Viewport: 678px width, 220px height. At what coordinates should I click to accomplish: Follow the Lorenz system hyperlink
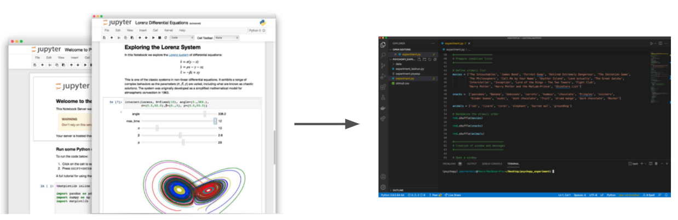[x=179, y=55]
